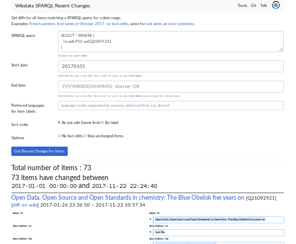Click the Start date input field
296x244 pixels.
point(171,66)
